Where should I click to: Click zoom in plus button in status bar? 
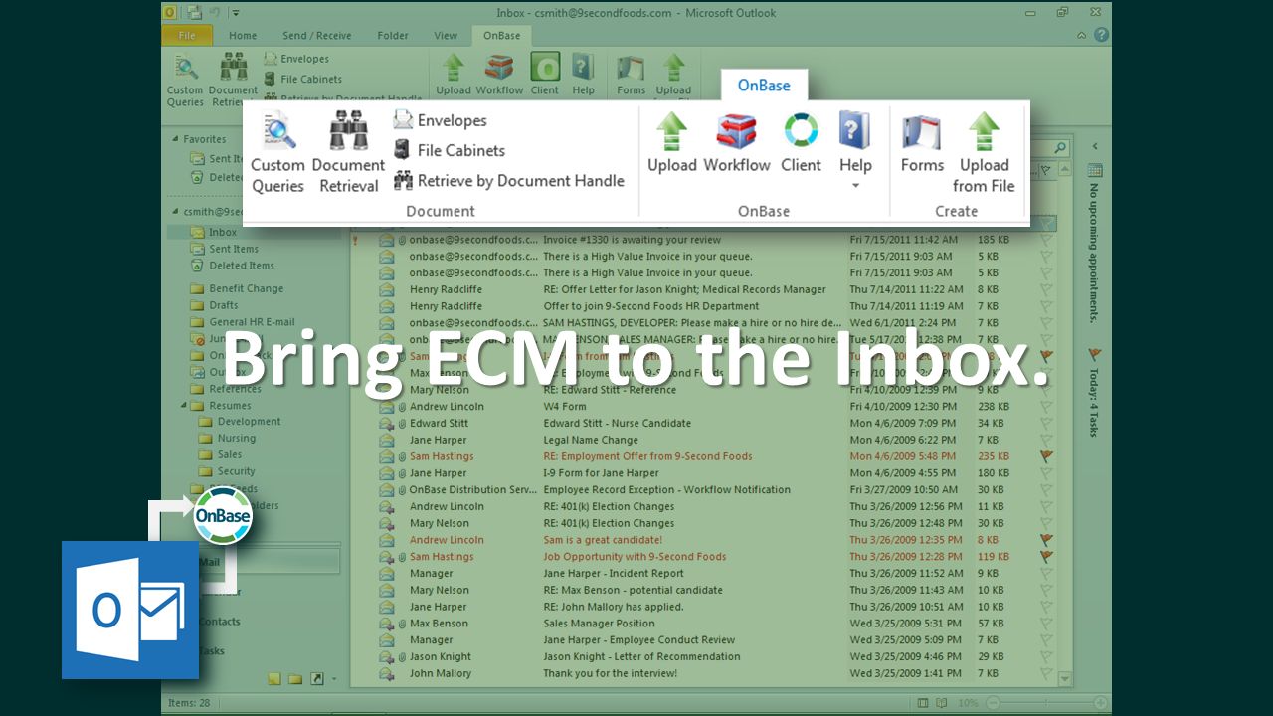[1100, 703]
